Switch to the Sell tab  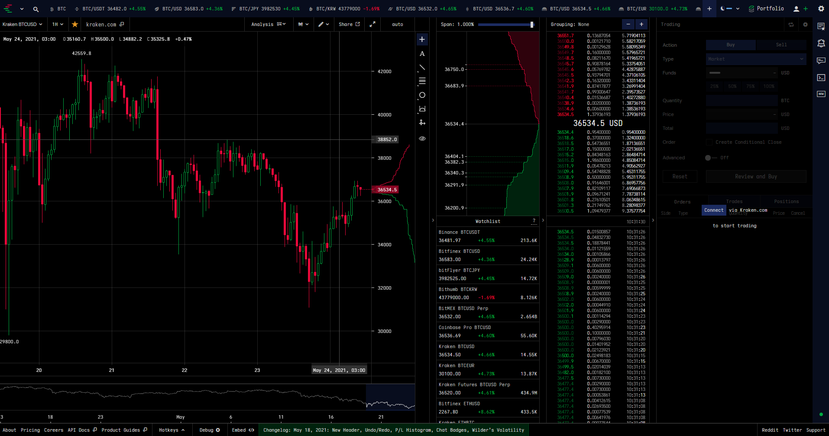[x=781, y=45]
